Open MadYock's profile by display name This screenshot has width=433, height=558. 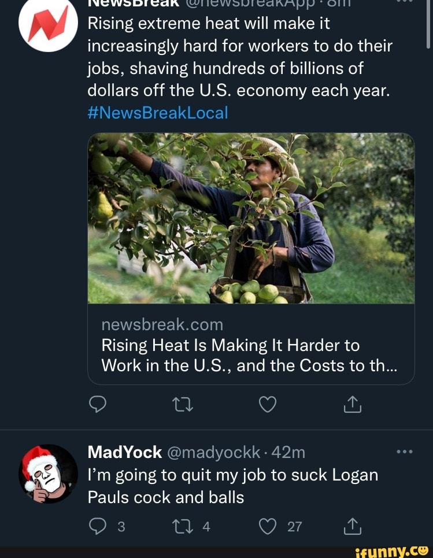pyautogui.click(x=124, y=452)
